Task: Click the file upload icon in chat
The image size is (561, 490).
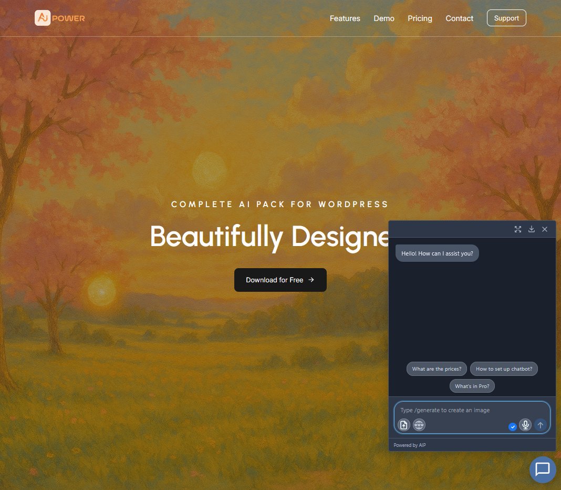Action: (403, 425)
